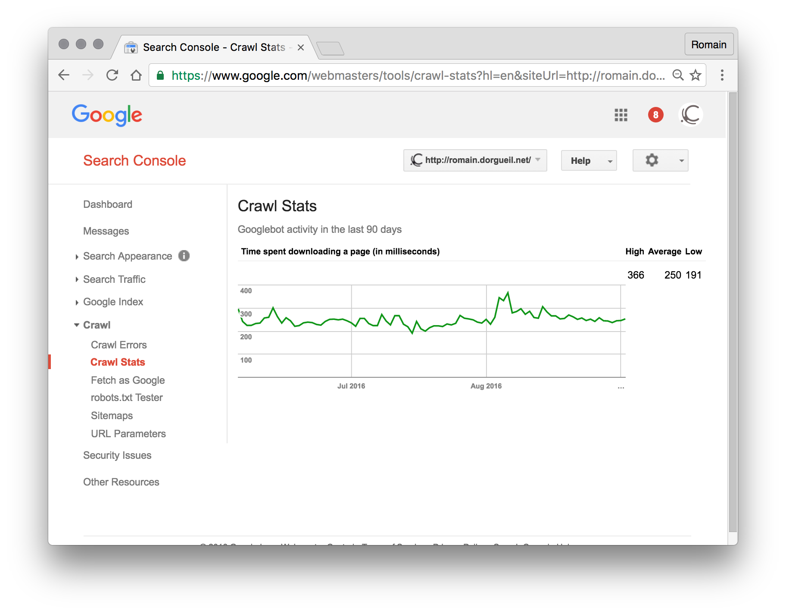Open the robots.txt Tester
The width and height of the screenshot is (786, 614).
(x=126, y=397)
